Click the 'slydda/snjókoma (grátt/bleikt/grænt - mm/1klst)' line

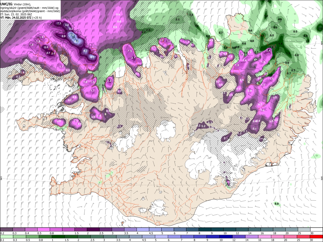[x=30, y=11]
